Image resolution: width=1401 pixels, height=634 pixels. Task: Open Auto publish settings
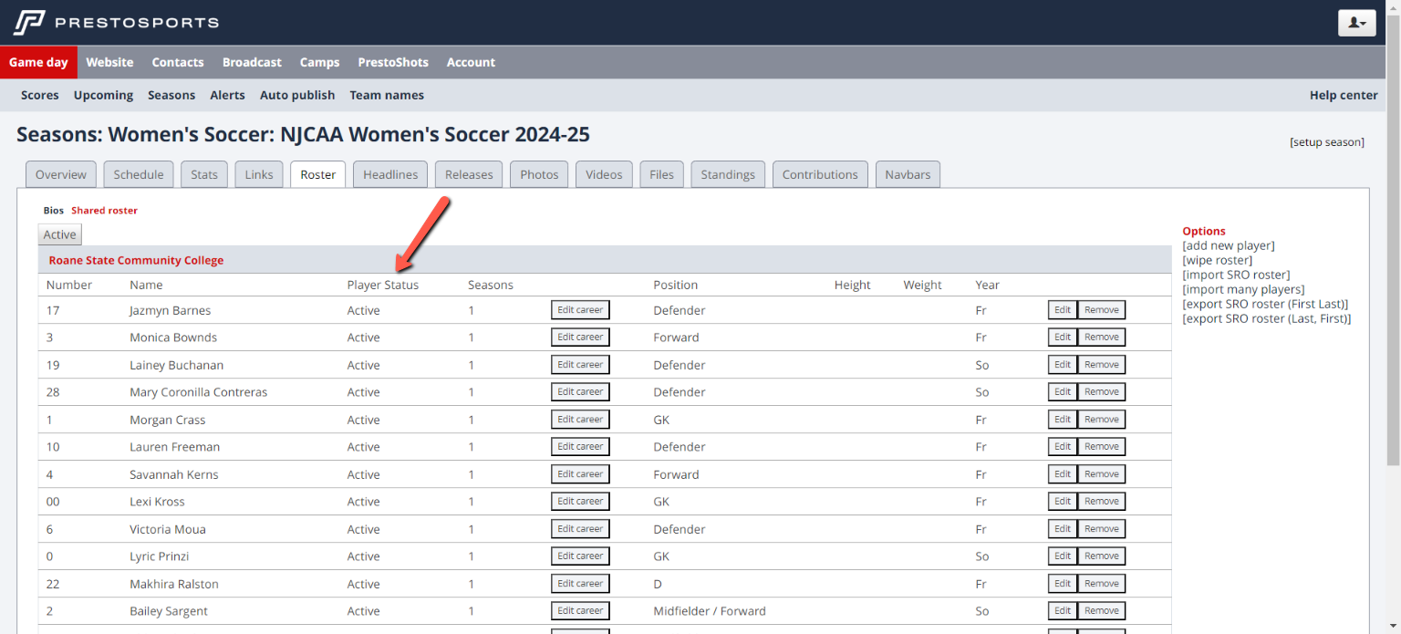pyautogui.click(x=297, y=95)
